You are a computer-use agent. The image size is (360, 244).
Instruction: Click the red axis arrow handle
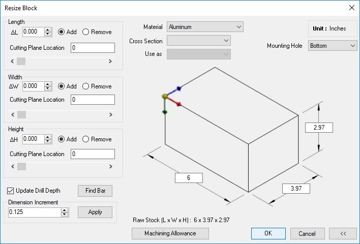click(179, 104)
